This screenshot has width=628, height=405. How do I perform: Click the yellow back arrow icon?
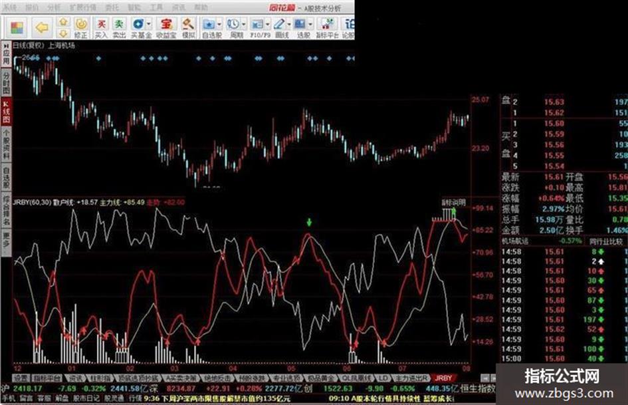(x=42, y=28)
